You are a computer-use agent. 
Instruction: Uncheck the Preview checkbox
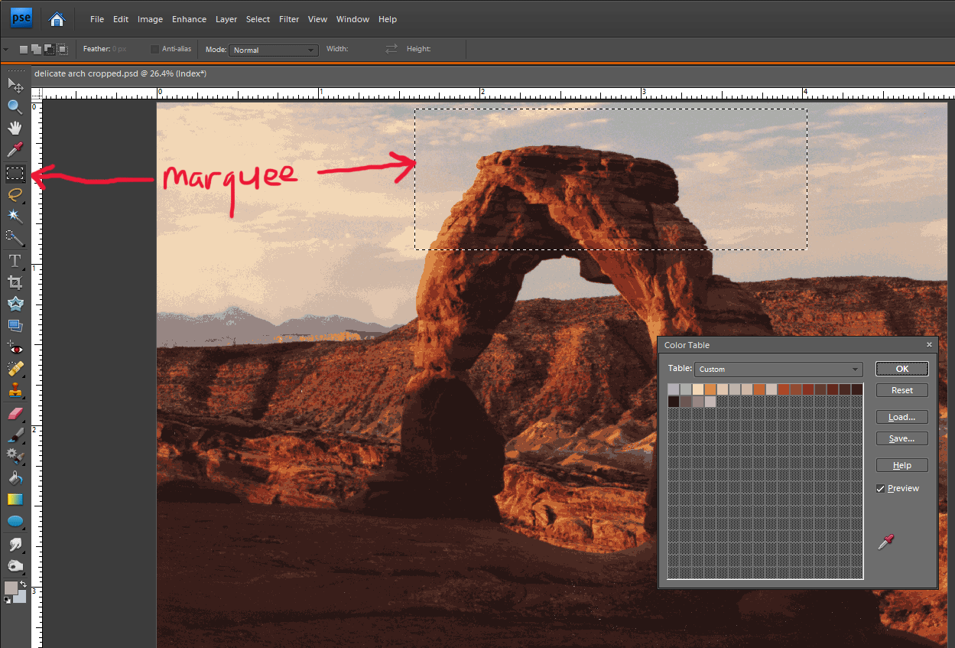pos(881,489)
